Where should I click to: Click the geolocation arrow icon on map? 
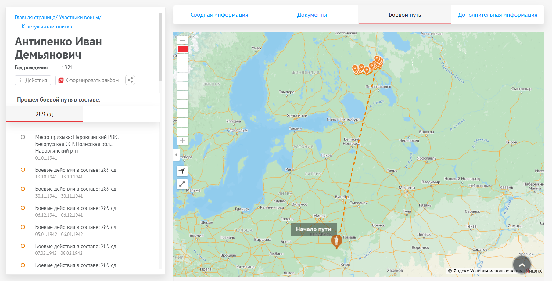[x=182, y=171]
